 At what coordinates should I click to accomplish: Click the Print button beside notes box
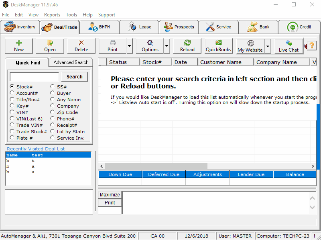[x=110, y=203]
